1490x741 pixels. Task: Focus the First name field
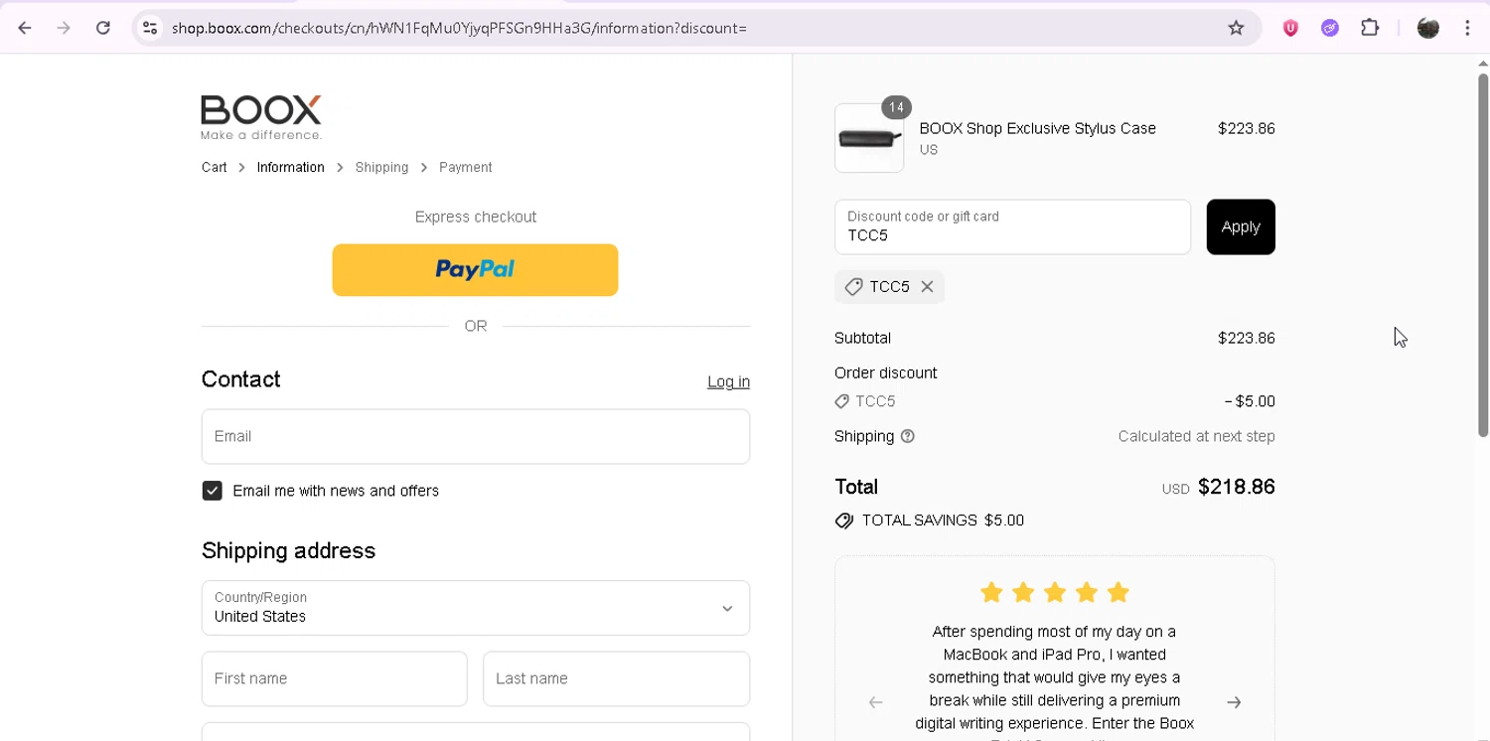pyautogui.click(x=334, y=678)
